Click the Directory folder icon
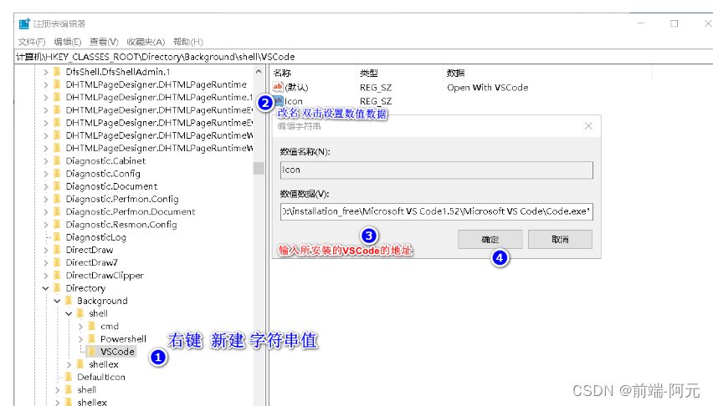This screenshot has height=406, width=713. point(57,287)
